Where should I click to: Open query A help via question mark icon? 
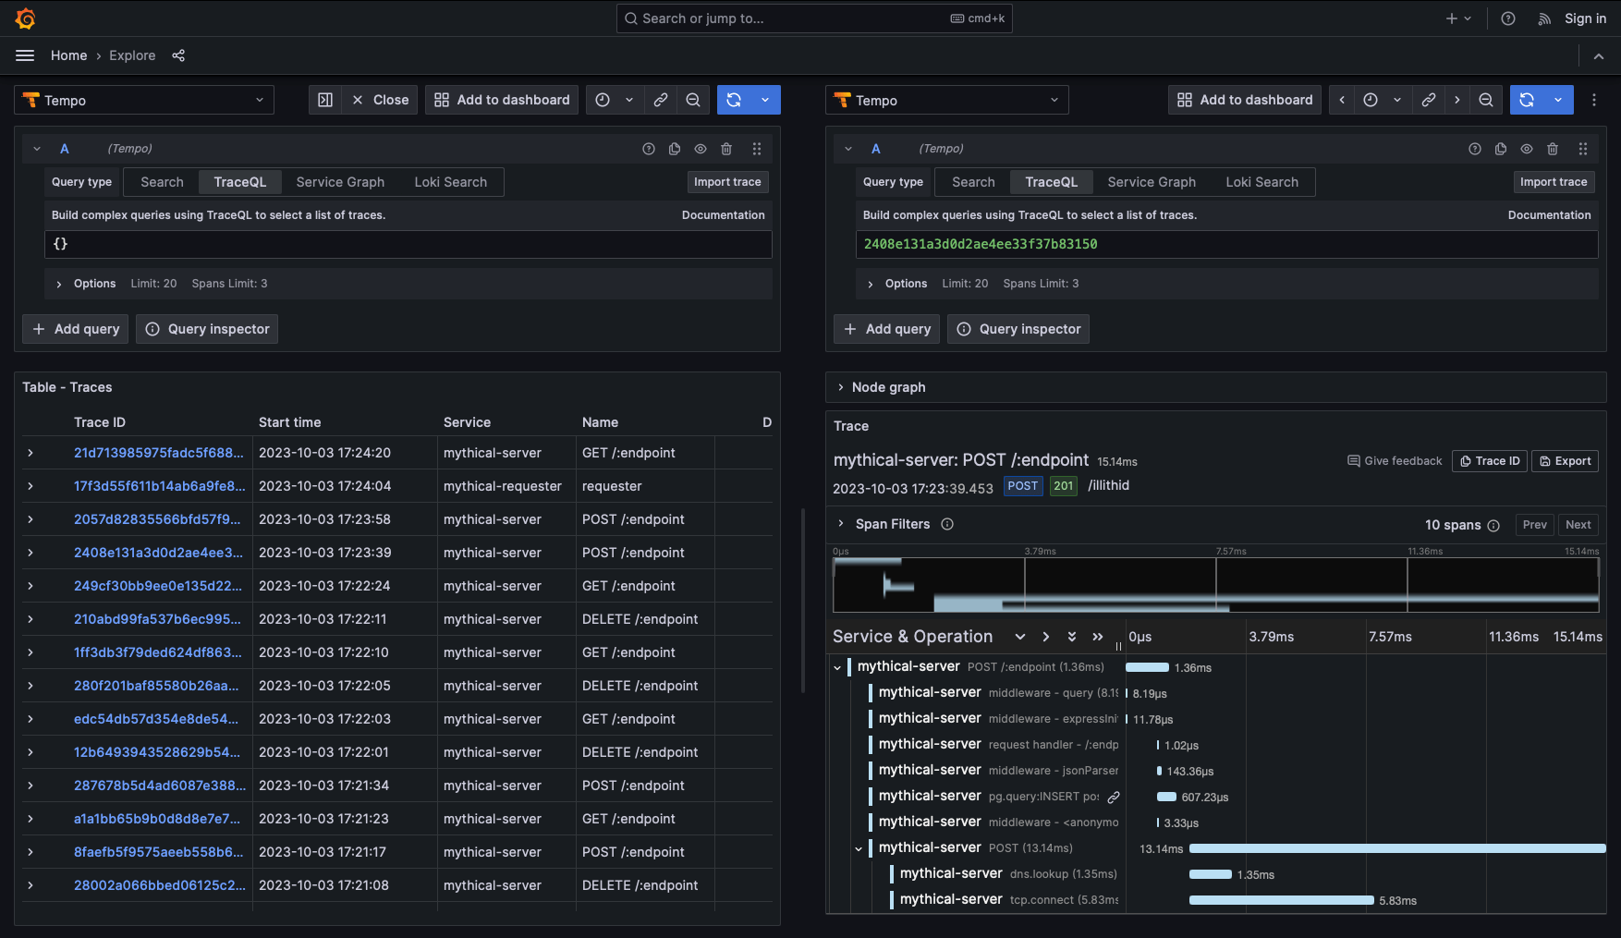pyautogui.click(x=648, y=148)
